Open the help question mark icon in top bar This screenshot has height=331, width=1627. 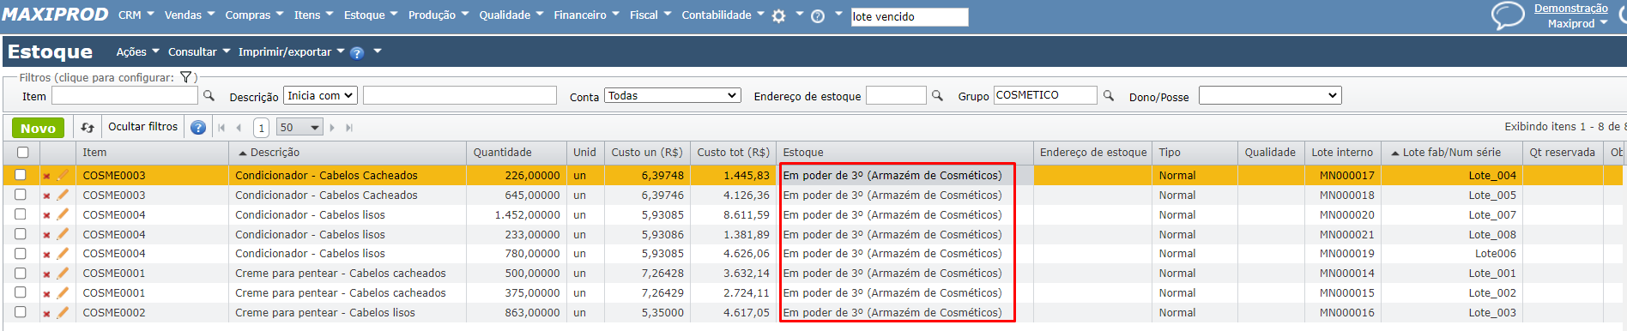pos(818,16)
